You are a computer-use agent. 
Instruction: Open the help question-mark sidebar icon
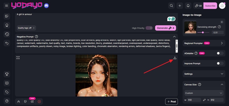(7, 101)
